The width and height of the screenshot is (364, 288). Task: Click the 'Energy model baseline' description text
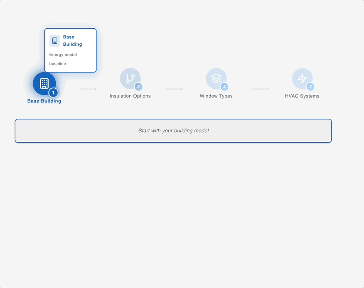[63, 59]
